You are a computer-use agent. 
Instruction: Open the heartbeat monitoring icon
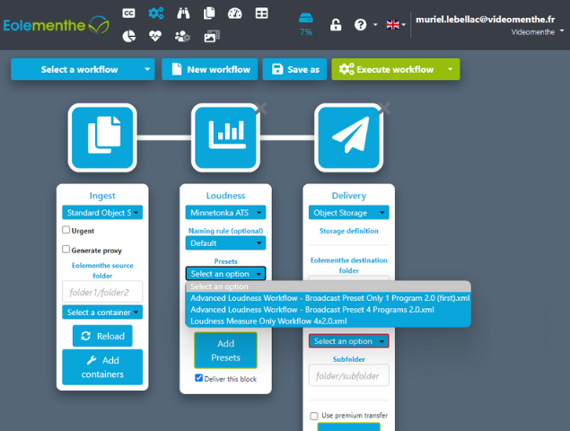pos(155,36)
